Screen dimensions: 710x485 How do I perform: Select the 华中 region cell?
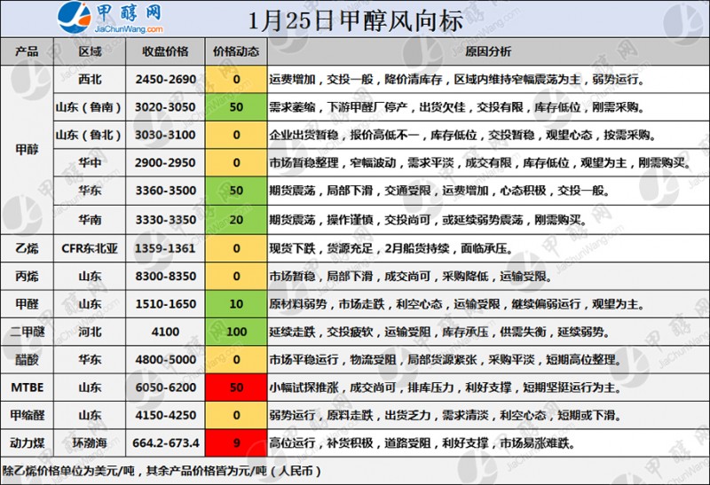coord(90,163)
